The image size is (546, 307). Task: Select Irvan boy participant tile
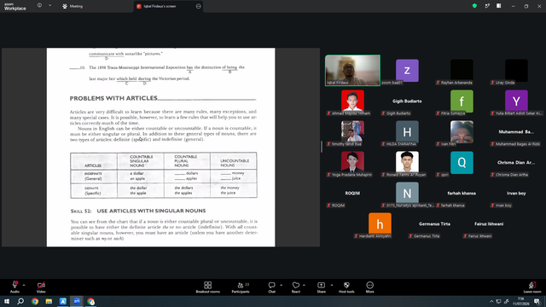[x=516, y=193]
